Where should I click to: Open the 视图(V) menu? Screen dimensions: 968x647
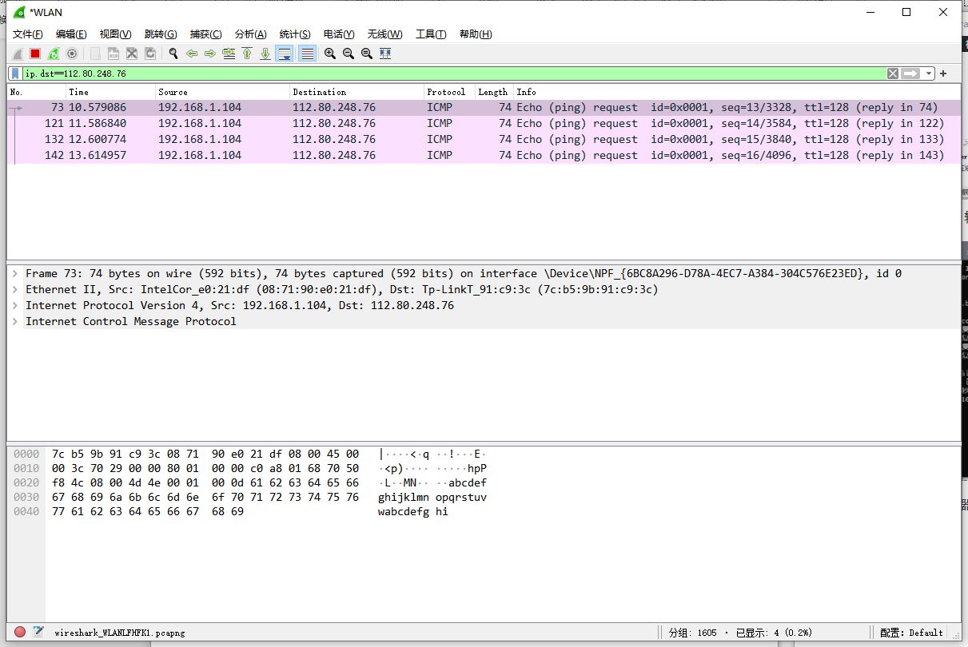pos(115,34)
